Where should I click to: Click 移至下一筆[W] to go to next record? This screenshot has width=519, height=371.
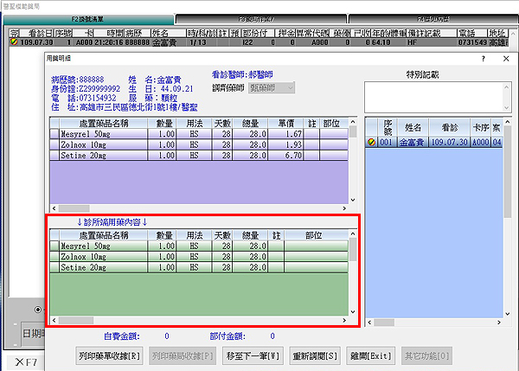[251, 355]
